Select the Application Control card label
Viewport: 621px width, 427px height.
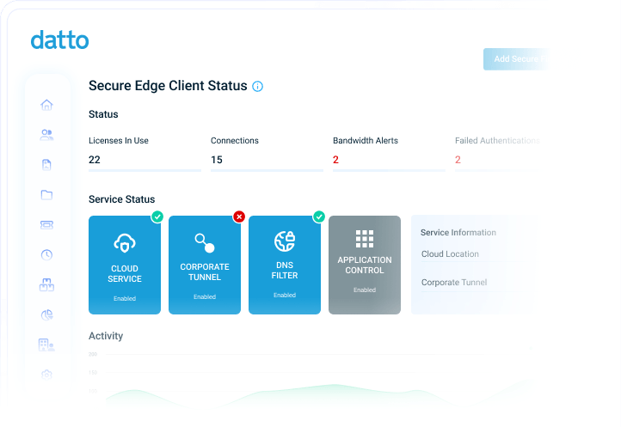coord(365,265)
